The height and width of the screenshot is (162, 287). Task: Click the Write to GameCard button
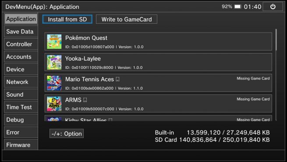(127, 19)
